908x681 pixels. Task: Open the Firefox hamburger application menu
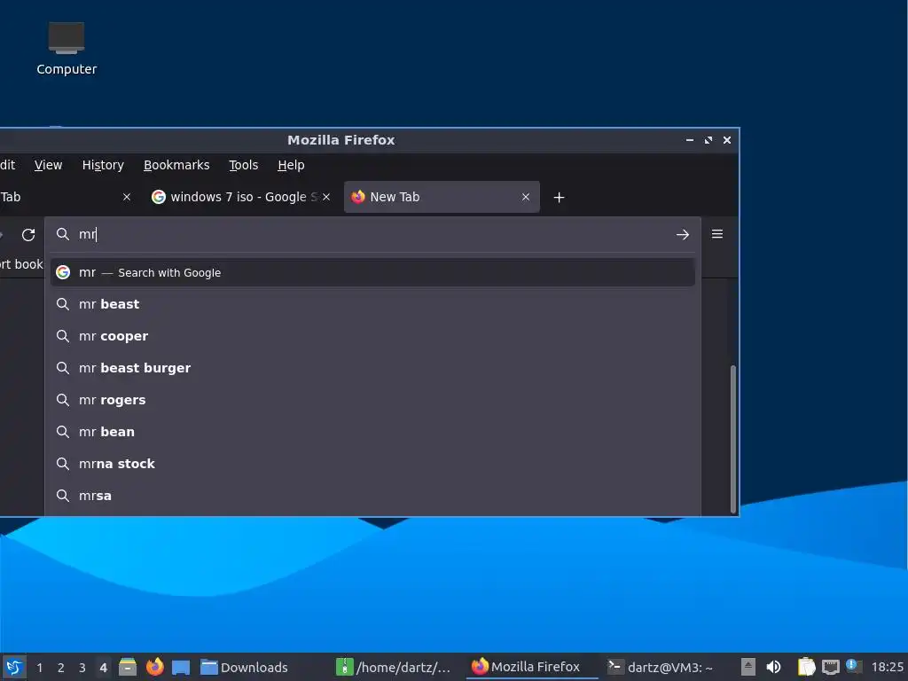(716, 234)
